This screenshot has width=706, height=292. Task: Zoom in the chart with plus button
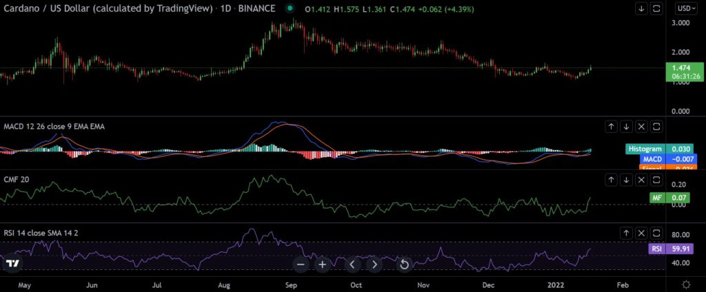323,264
